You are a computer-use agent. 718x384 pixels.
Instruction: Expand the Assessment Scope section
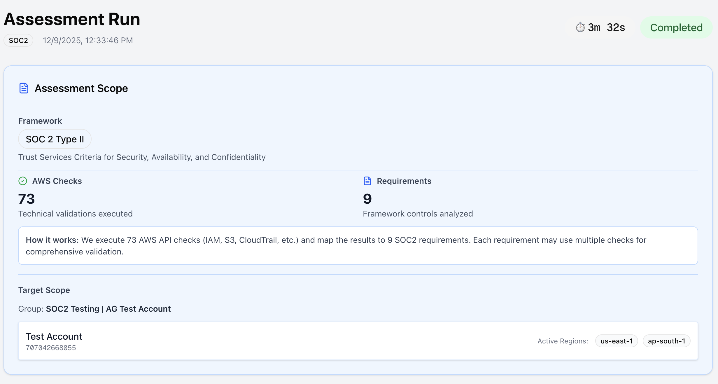tap(81, 88)
